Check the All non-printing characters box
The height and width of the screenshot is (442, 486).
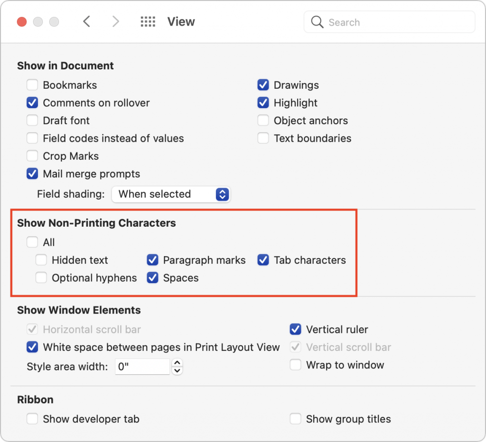[32, 242]
